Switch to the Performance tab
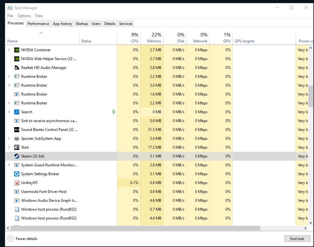Screen dimensions: 314x247 click(x=38, y=23)
